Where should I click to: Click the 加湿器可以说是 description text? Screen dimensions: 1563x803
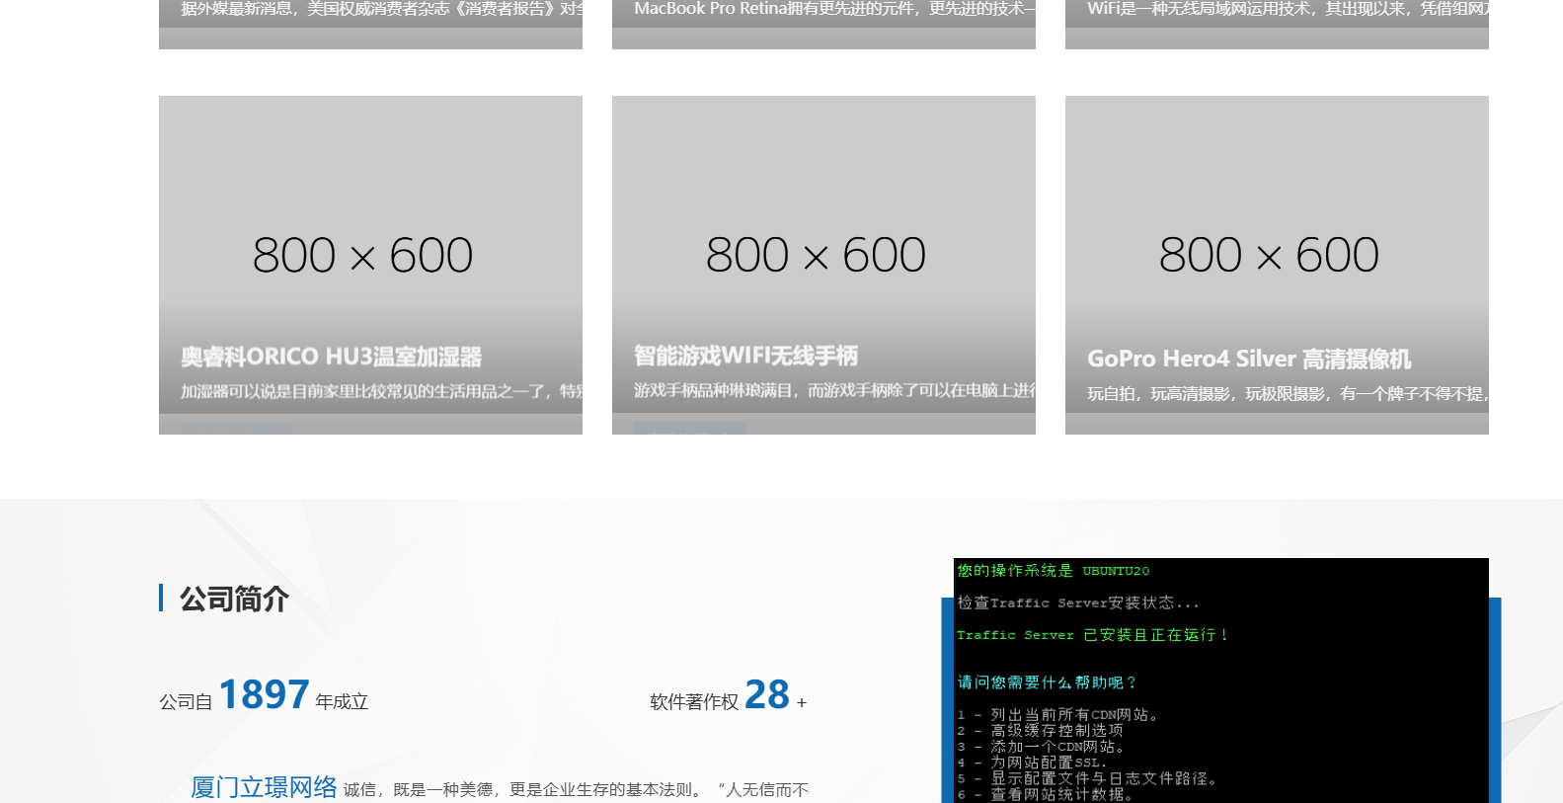pyautogui.click(x=381, y=391)
